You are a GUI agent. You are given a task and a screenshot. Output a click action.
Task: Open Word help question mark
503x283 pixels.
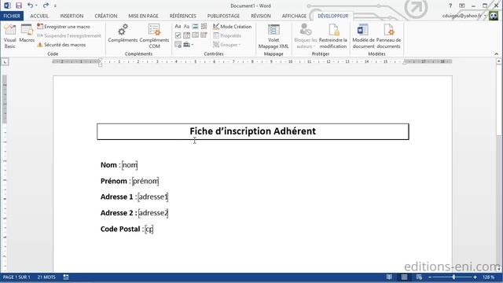coord(450,6)
